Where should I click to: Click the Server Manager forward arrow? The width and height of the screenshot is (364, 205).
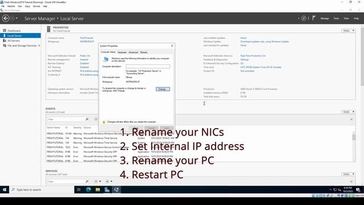click(x=13, y=18)
